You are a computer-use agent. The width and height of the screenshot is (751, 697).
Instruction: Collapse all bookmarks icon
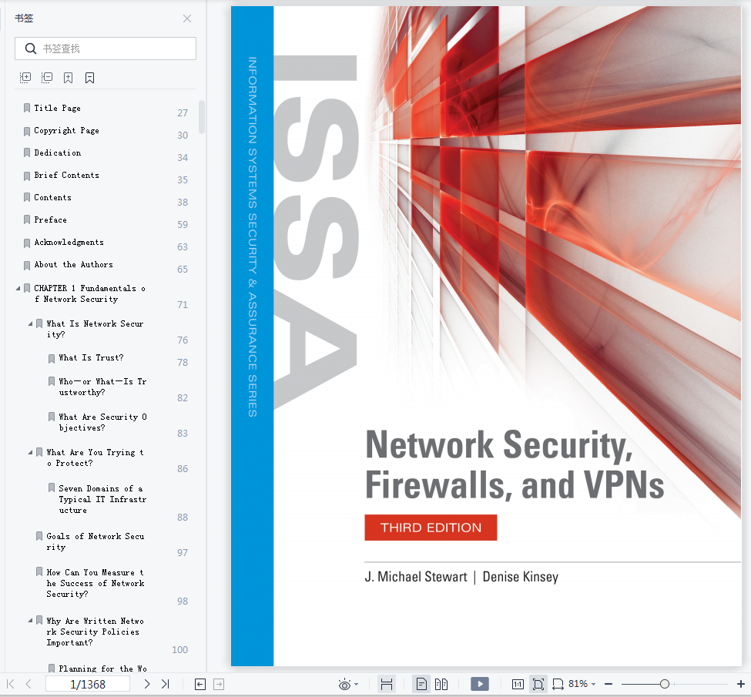(x=46, y=78)
